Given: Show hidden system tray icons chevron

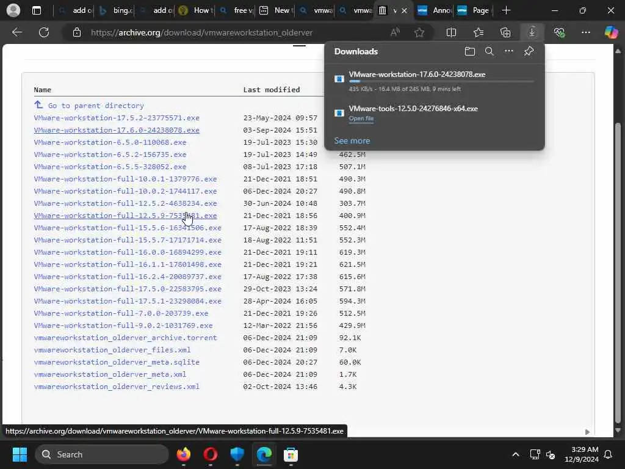Looking at the screenshot, I should pyautogui.click(x=515, y=454).
